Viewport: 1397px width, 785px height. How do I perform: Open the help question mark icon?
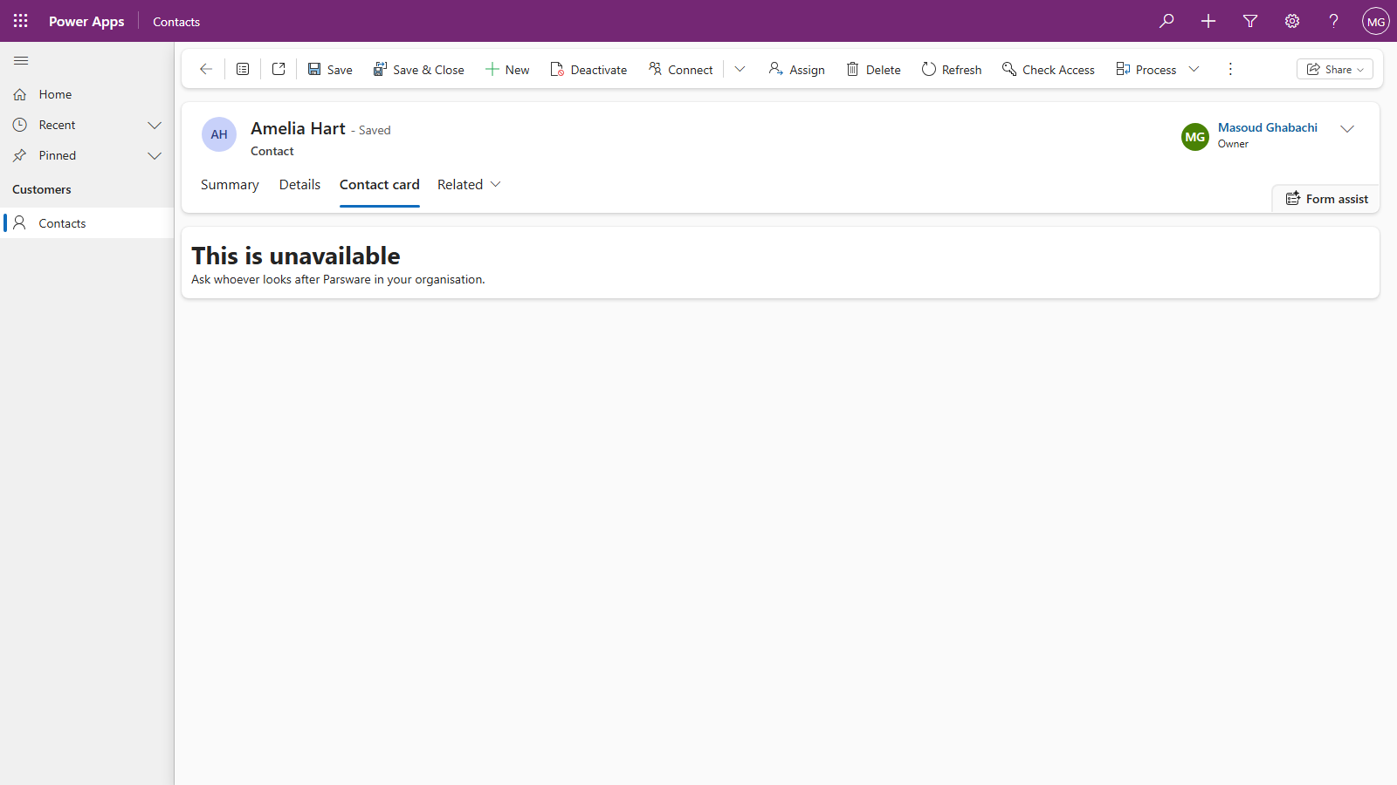[x=1334, y=21]
